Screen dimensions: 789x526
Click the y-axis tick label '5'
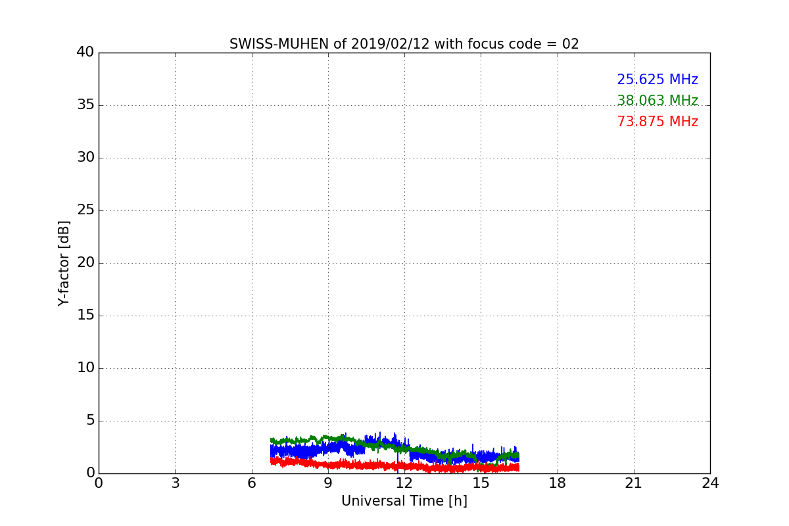coord(90,420)
